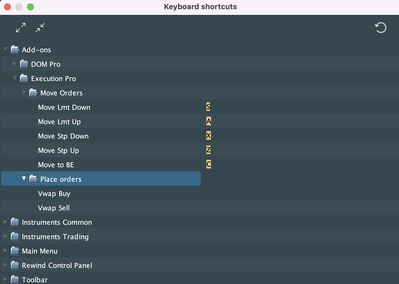The width and height of the screenshot is (399, 284).
Task: Expand the Instruments Common section
Action: tap(5, 222)
